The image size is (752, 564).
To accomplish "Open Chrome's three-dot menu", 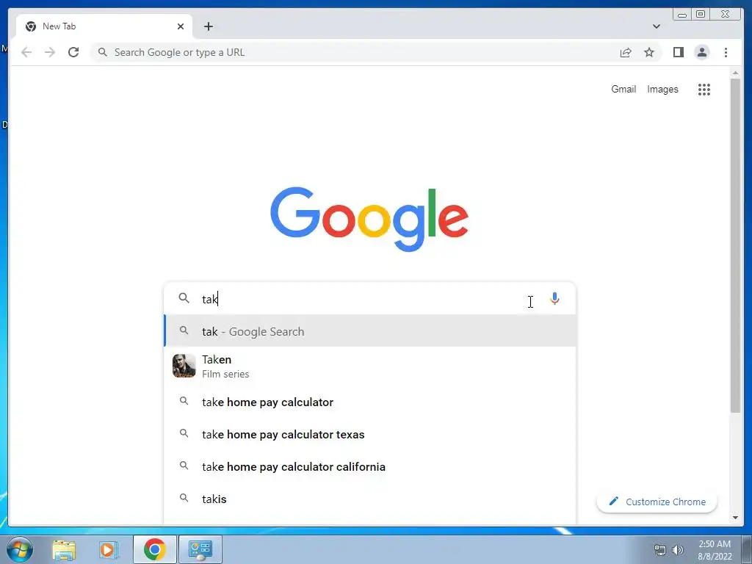I will (x=726, y=52).
